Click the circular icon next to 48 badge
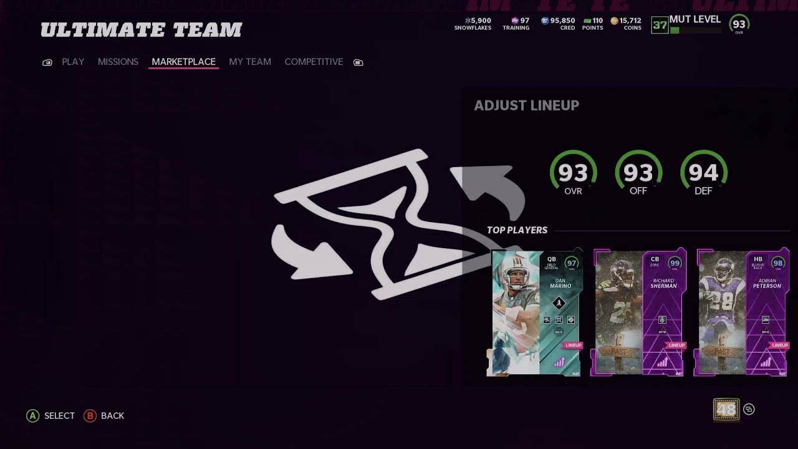The image size is (798, 449). 749,410
